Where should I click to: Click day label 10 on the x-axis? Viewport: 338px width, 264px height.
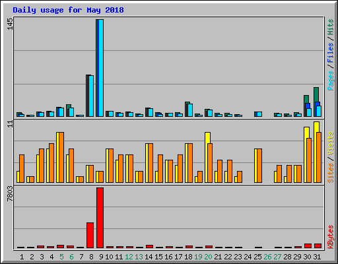[109, 257]
